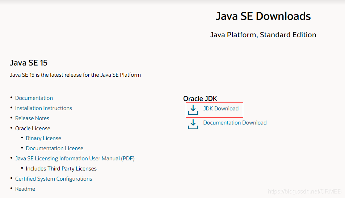Click the 'Oracle License' list text
345x198 pixels.
click(x=33, y=128)
